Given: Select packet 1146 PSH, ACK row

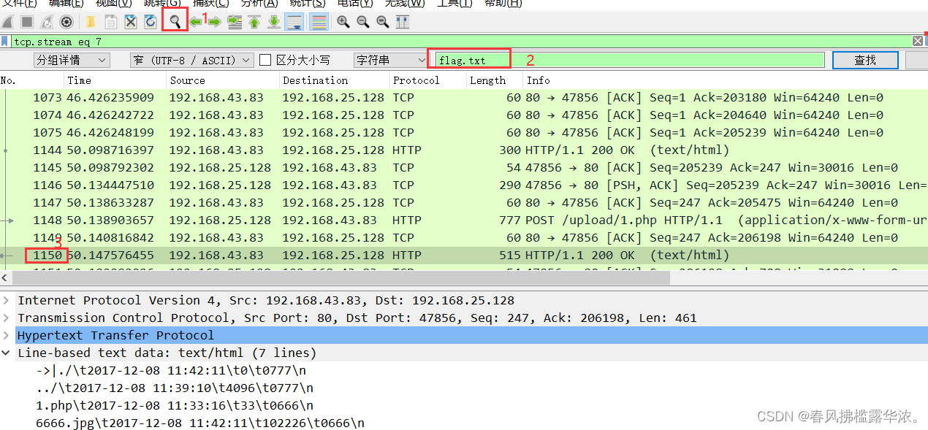Looking at the screenshot, I should click(x=464, y=185).
